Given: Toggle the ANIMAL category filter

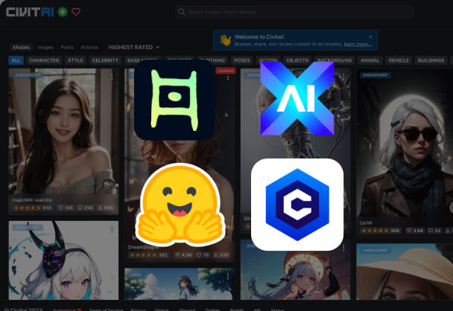Looking at the screenshot, I should (370, 60).
